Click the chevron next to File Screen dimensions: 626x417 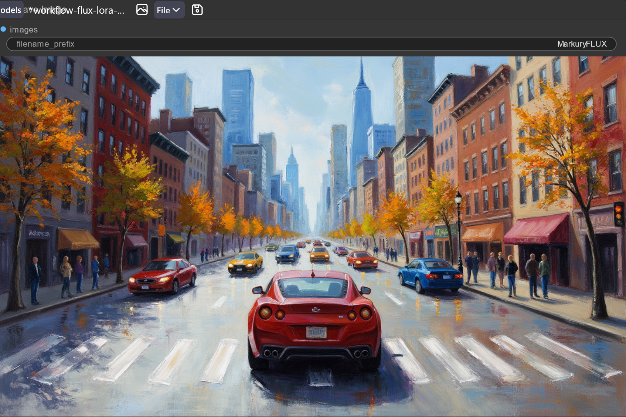point(177,10)
